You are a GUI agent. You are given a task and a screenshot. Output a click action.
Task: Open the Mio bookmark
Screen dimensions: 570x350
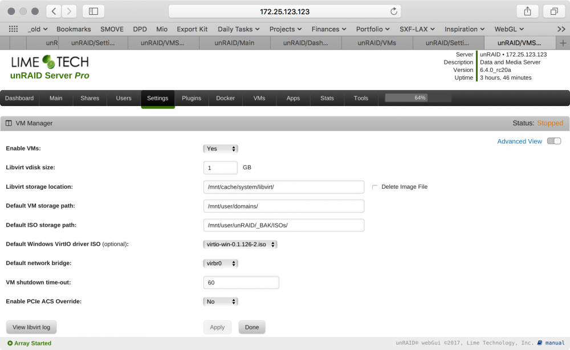(x=162, y=29)
